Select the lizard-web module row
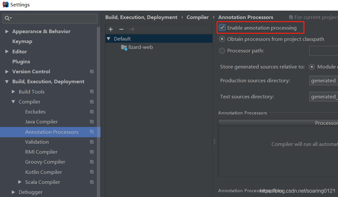338x197 pixels. point(159,47)
